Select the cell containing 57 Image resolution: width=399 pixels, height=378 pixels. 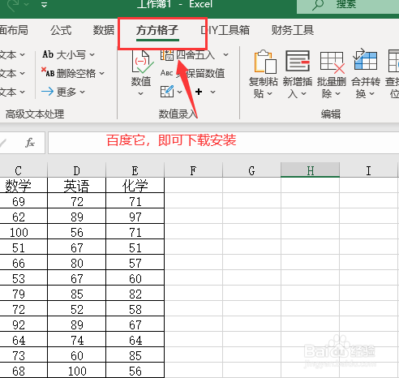(x=135, y=263)
